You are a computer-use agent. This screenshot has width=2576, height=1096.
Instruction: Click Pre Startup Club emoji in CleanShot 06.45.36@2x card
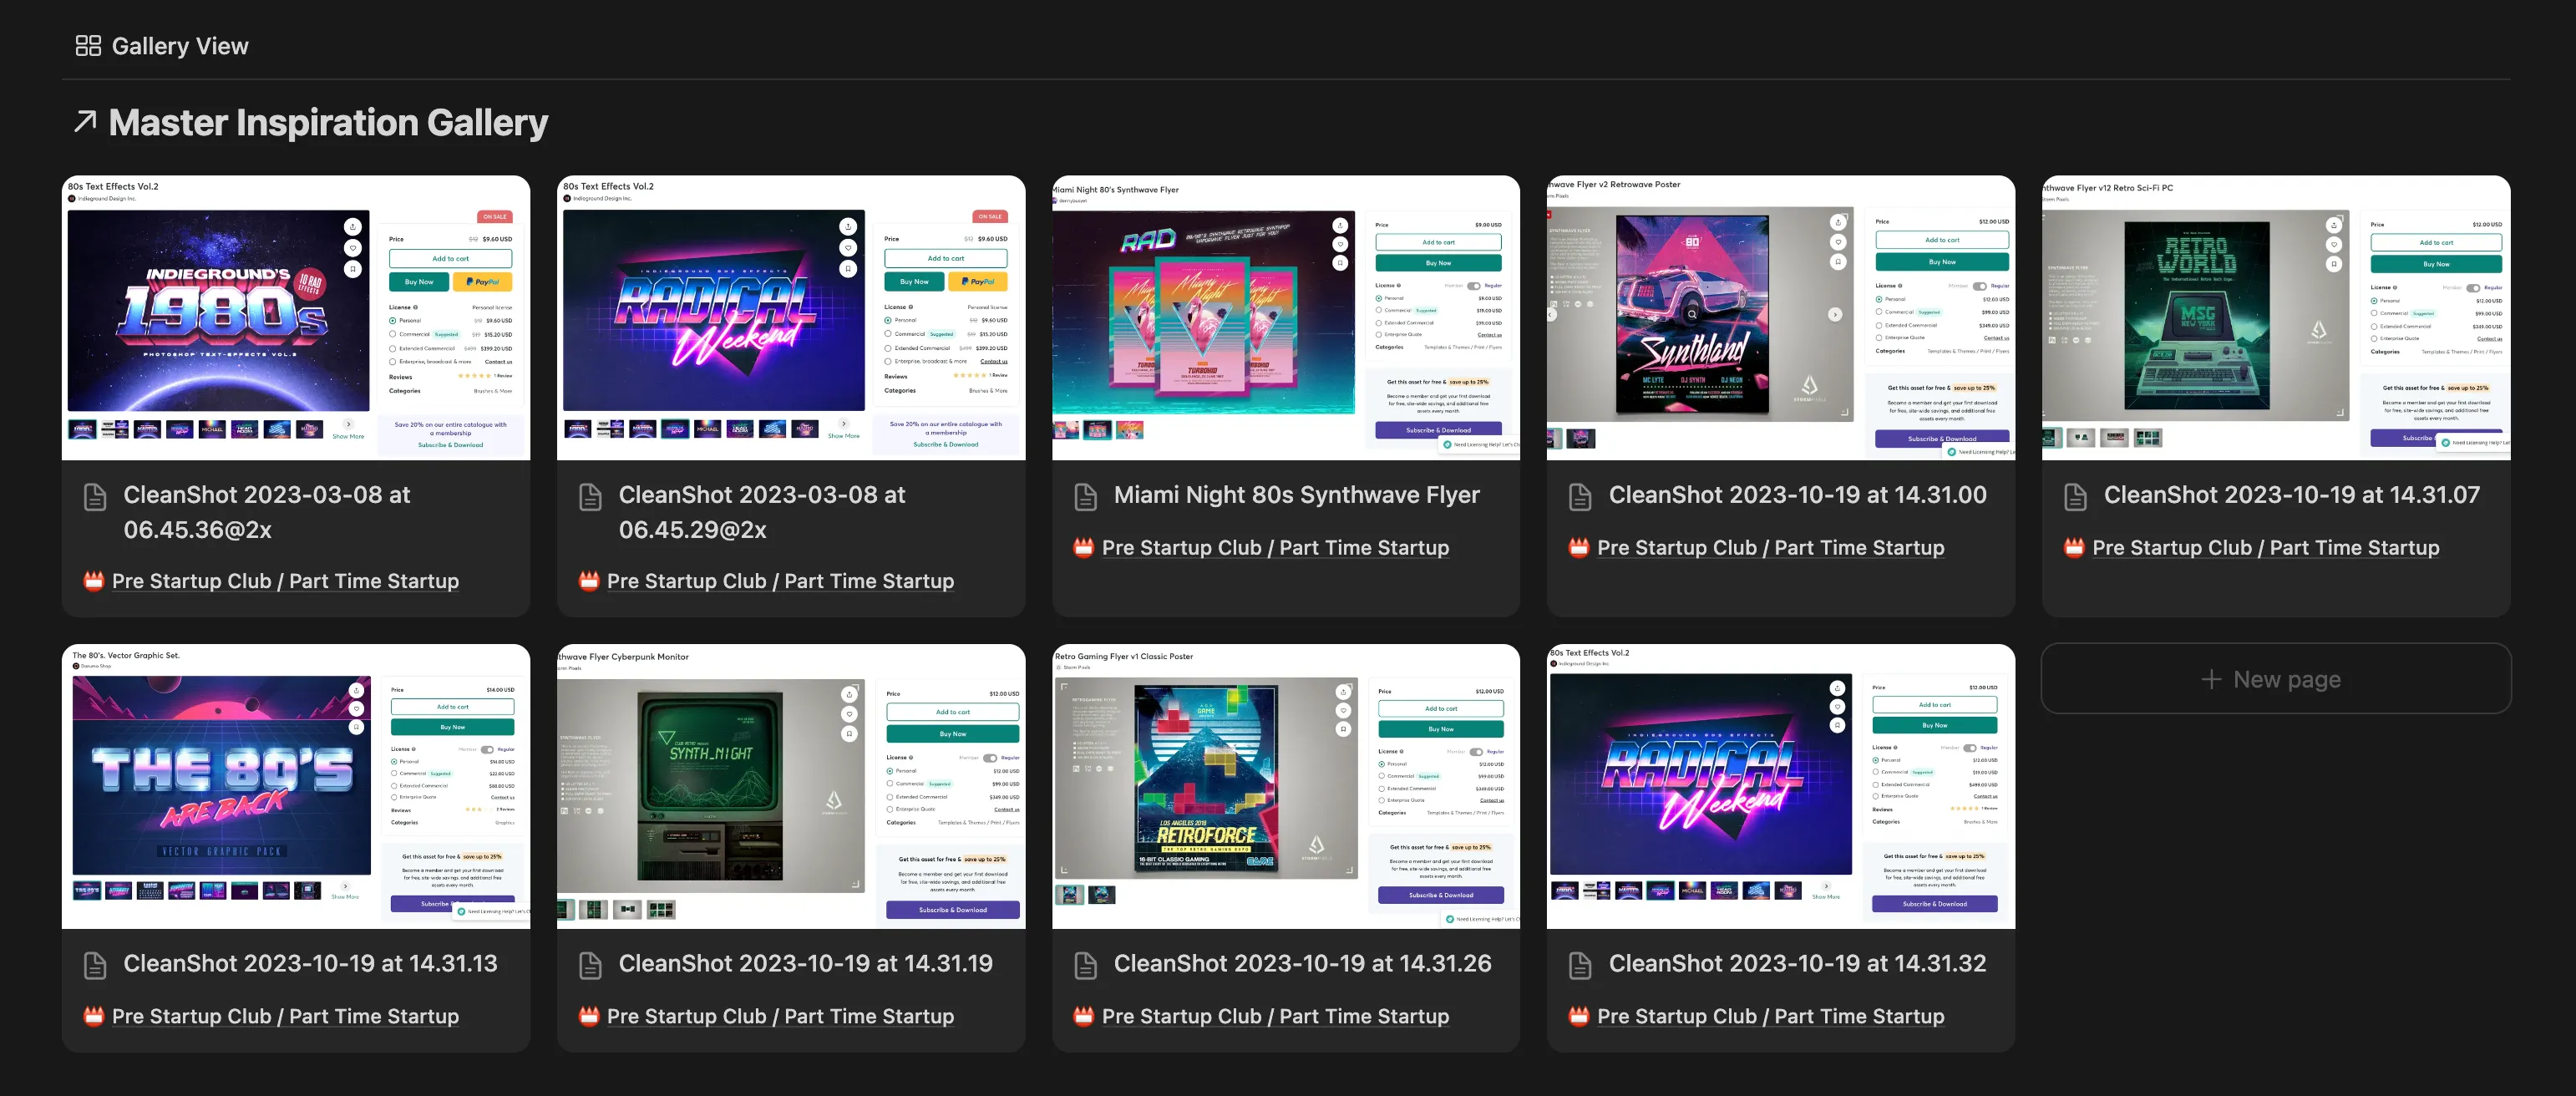click(x=94, y=580)
